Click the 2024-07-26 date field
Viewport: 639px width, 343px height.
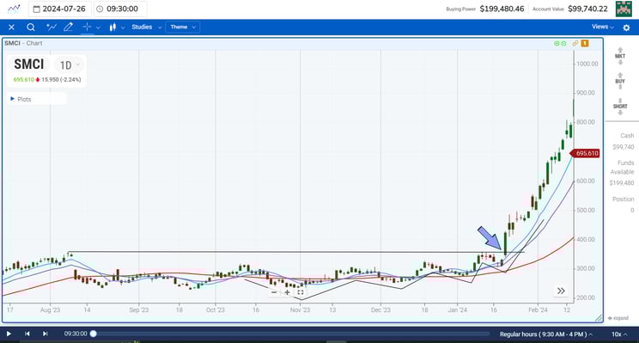coord(60,9)
